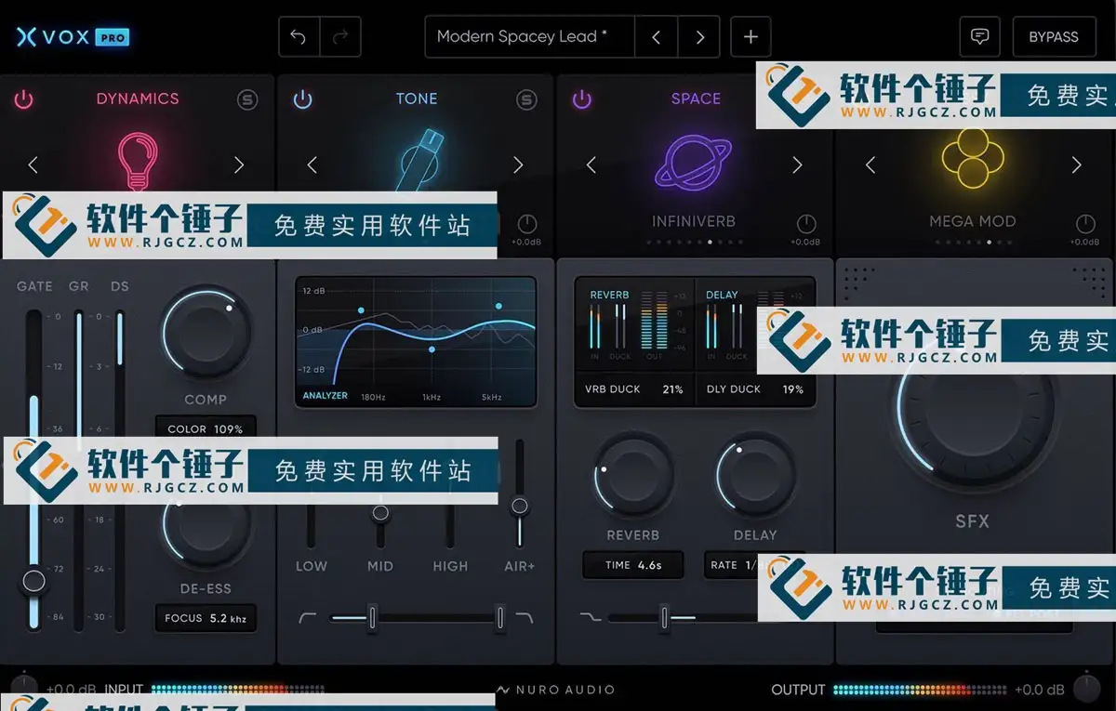Go to next preset in top bar

[699, 37]
